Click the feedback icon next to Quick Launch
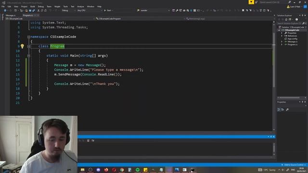Screen dimensions: 308x173 pyautogui.click(x=257, y=2)
